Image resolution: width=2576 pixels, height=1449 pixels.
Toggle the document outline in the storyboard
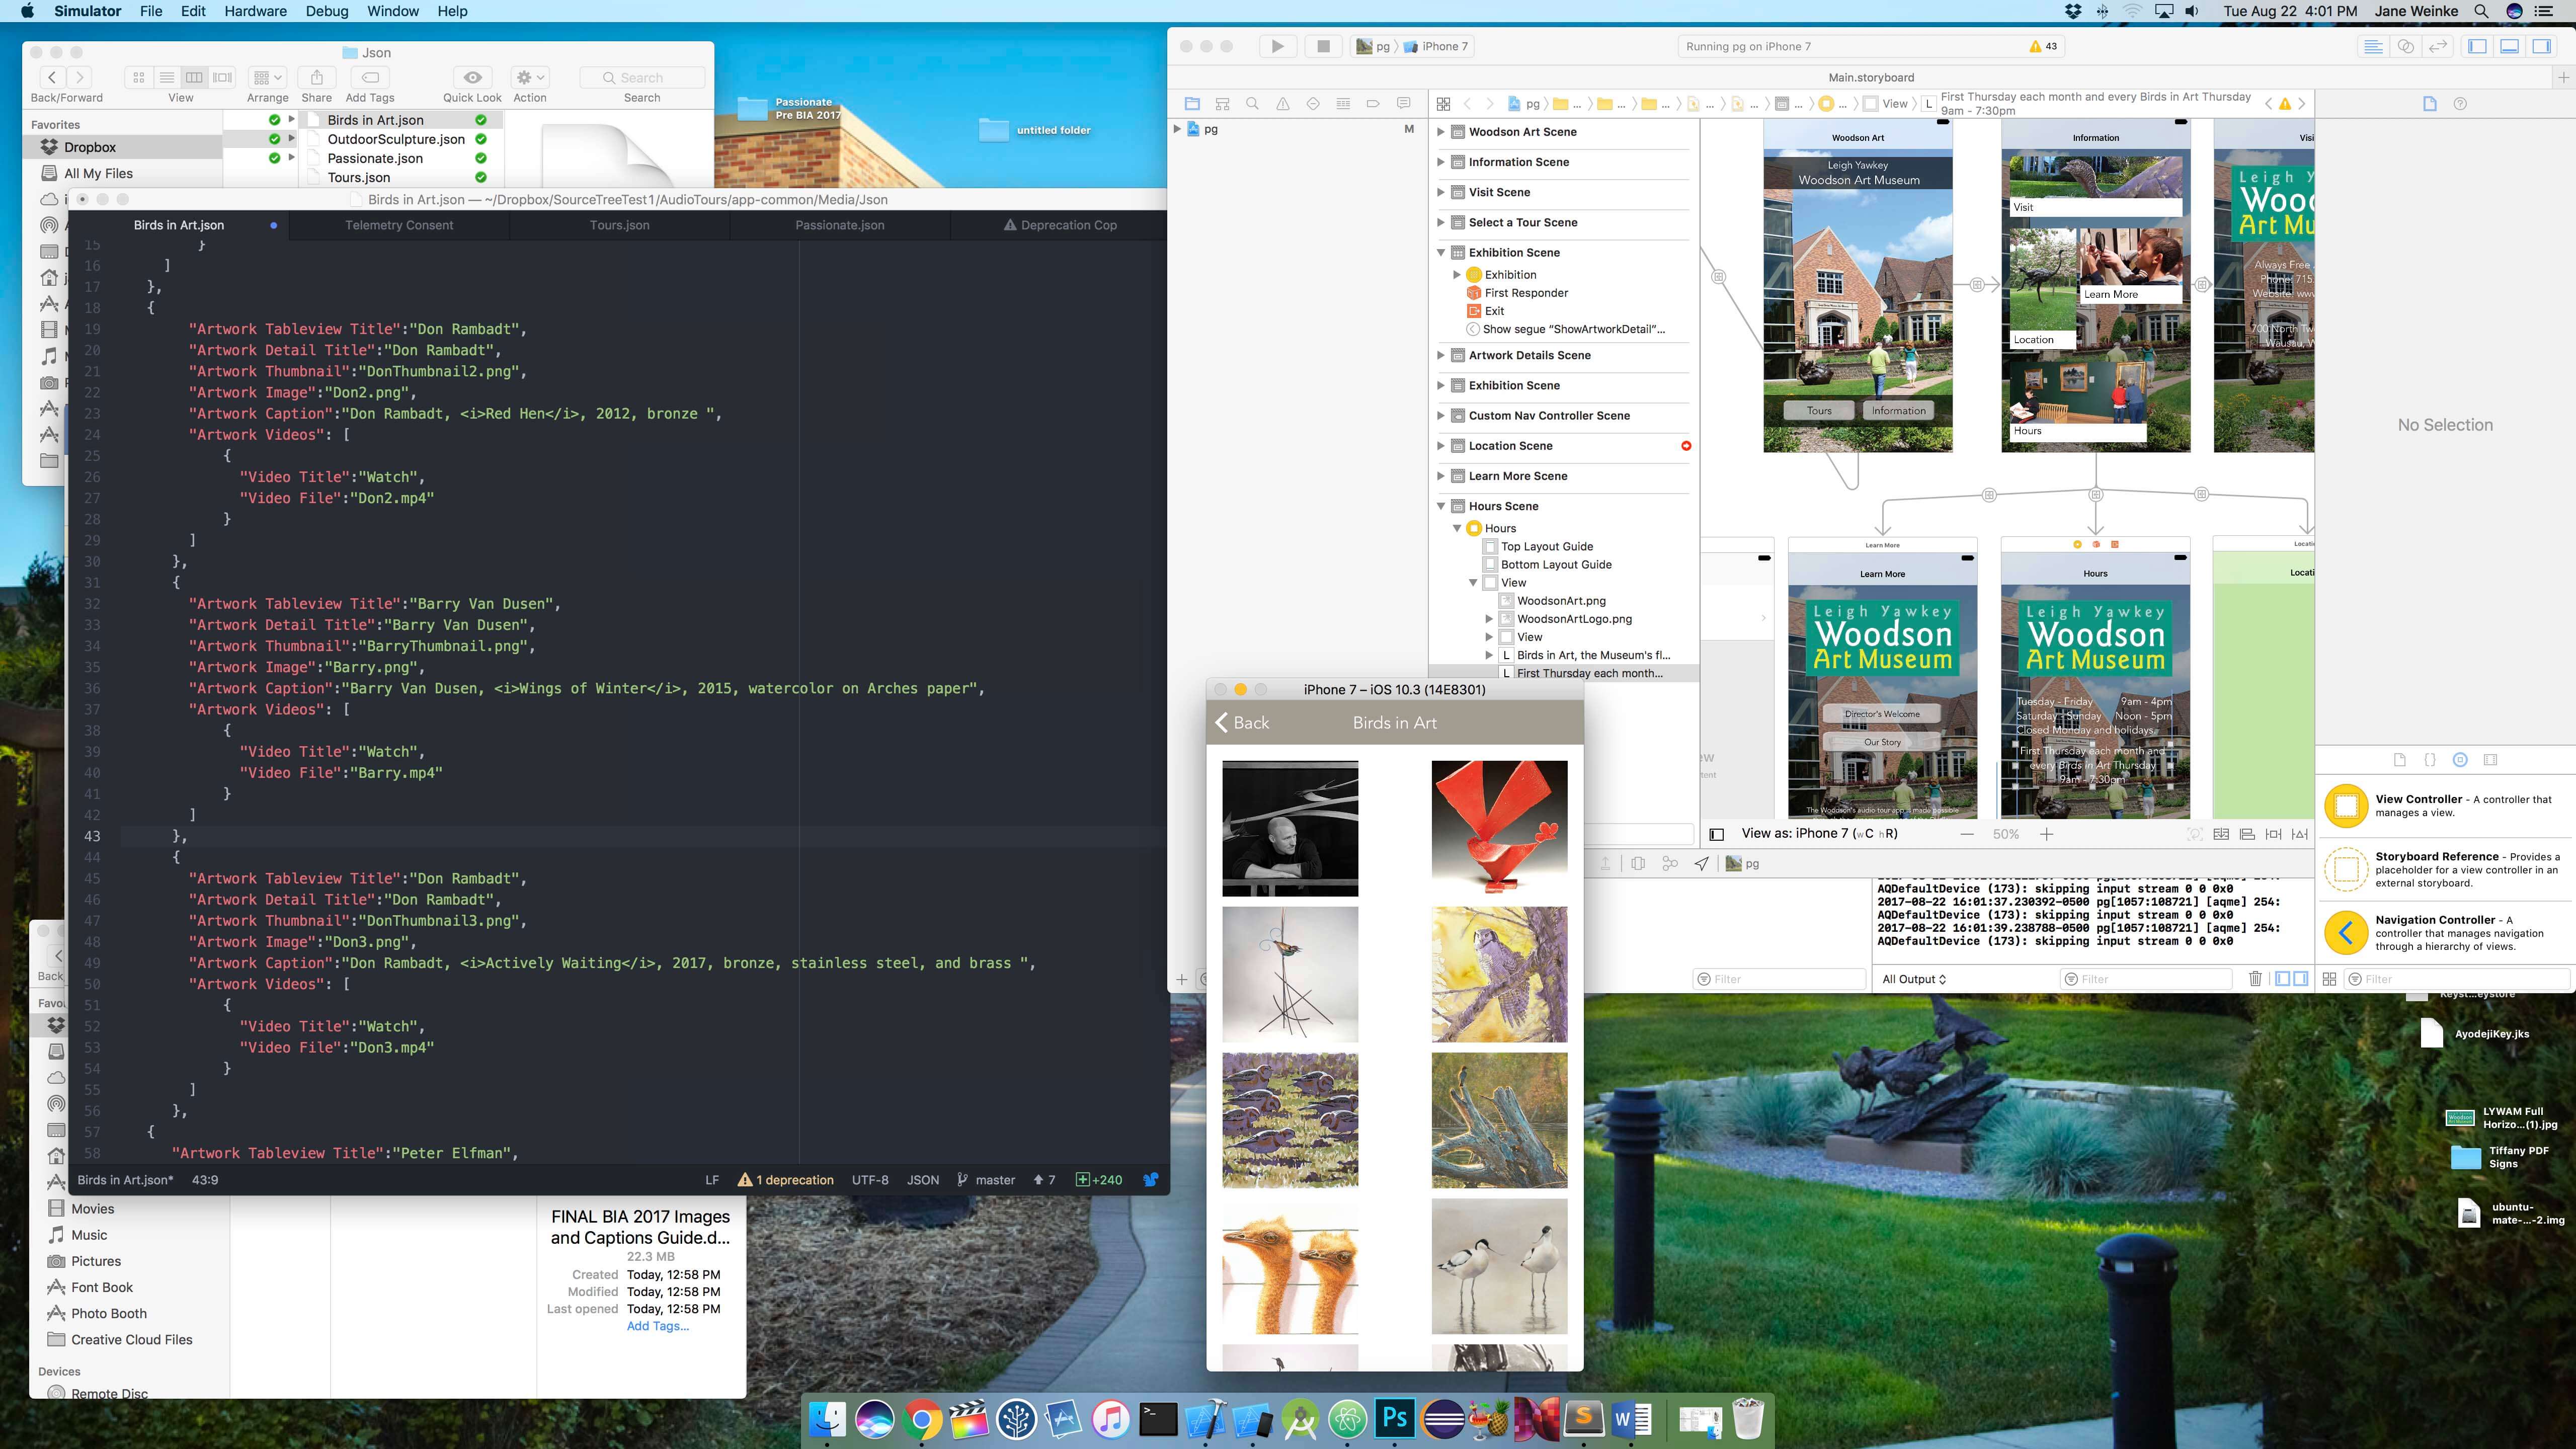(1716, 834)
